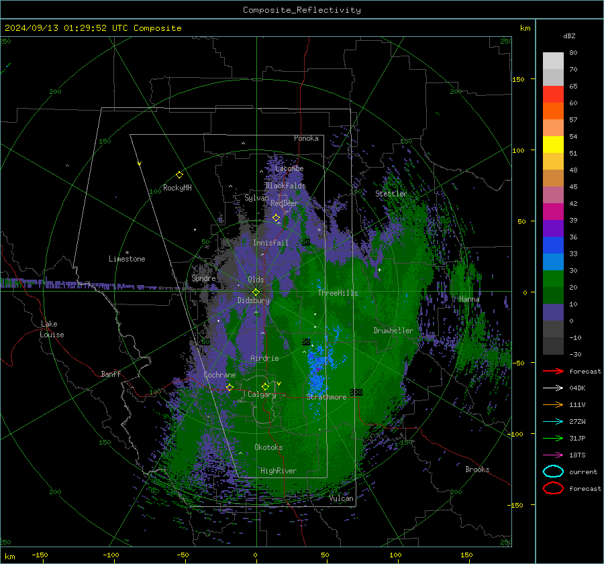Click the Ponoka city label
The width and height of the screenshot is (604, 564).
pyautogui.click(x=306, y=138)
